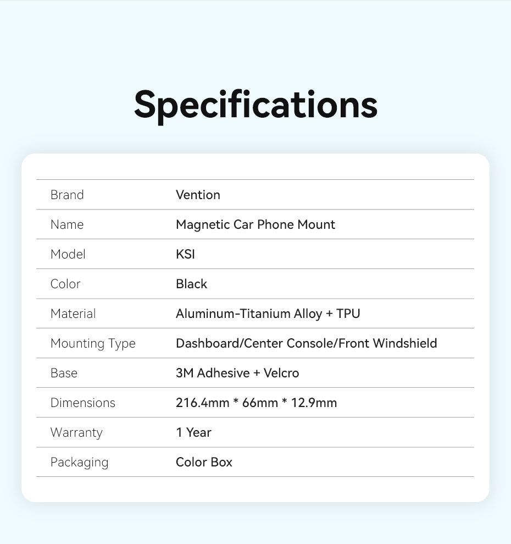Click the Aluminum-Titanium Alloy + TPU value
The image size is (511, 544).
coord(268,314)
